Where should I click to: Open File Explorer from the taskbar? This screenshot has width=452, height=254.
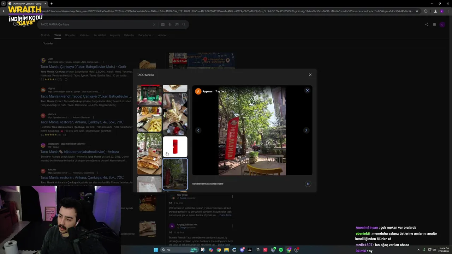coord(226,250)
